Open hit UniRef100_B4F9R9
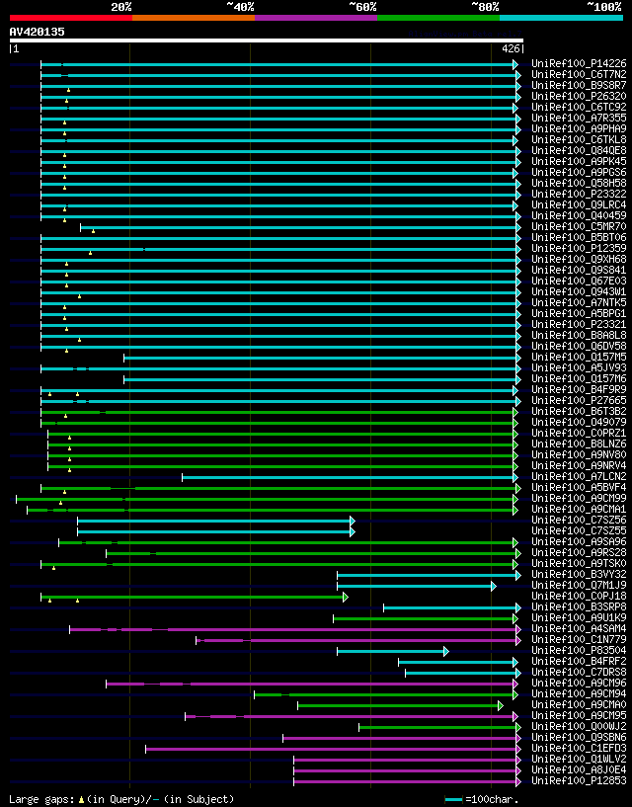Image resolution: width=632 pixels, height=807 pixels. point(579,389)
